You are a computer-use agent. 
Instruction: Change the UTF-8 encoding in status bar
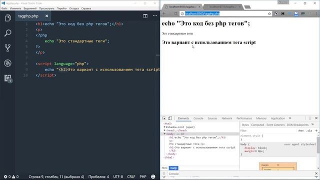coord(118,176)
